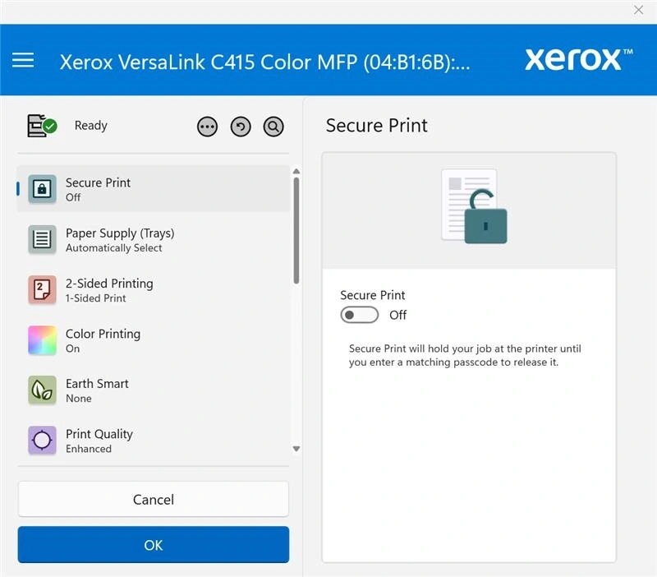Screen dimensions: 657x577
Task: Click the 'None' value under Earth Smart
Action: [78, 399]
